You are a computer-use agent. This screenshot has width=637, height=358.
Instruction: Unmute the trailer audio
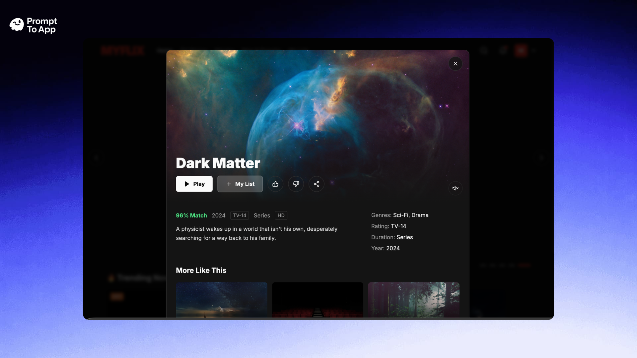(x=455, y=188)
